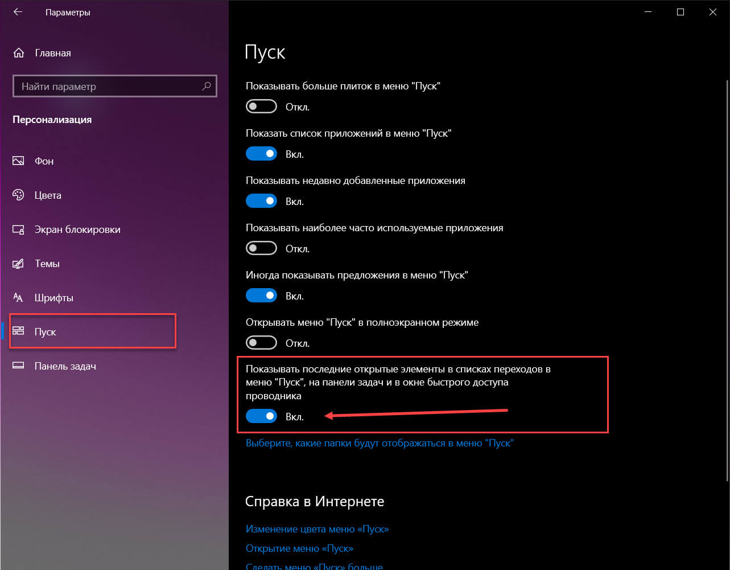This screenshot has height=570, width=730.
Task: Click the Фон picture icon
Action: click(18, 161)
